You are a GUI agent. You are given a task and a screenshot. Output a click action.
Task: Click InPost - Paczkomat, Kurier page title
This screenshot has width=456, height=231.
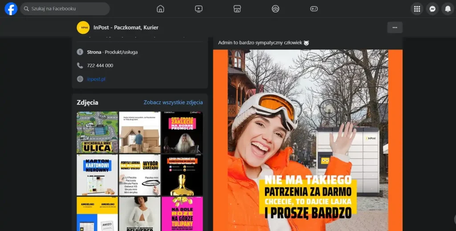coord(126,27)
